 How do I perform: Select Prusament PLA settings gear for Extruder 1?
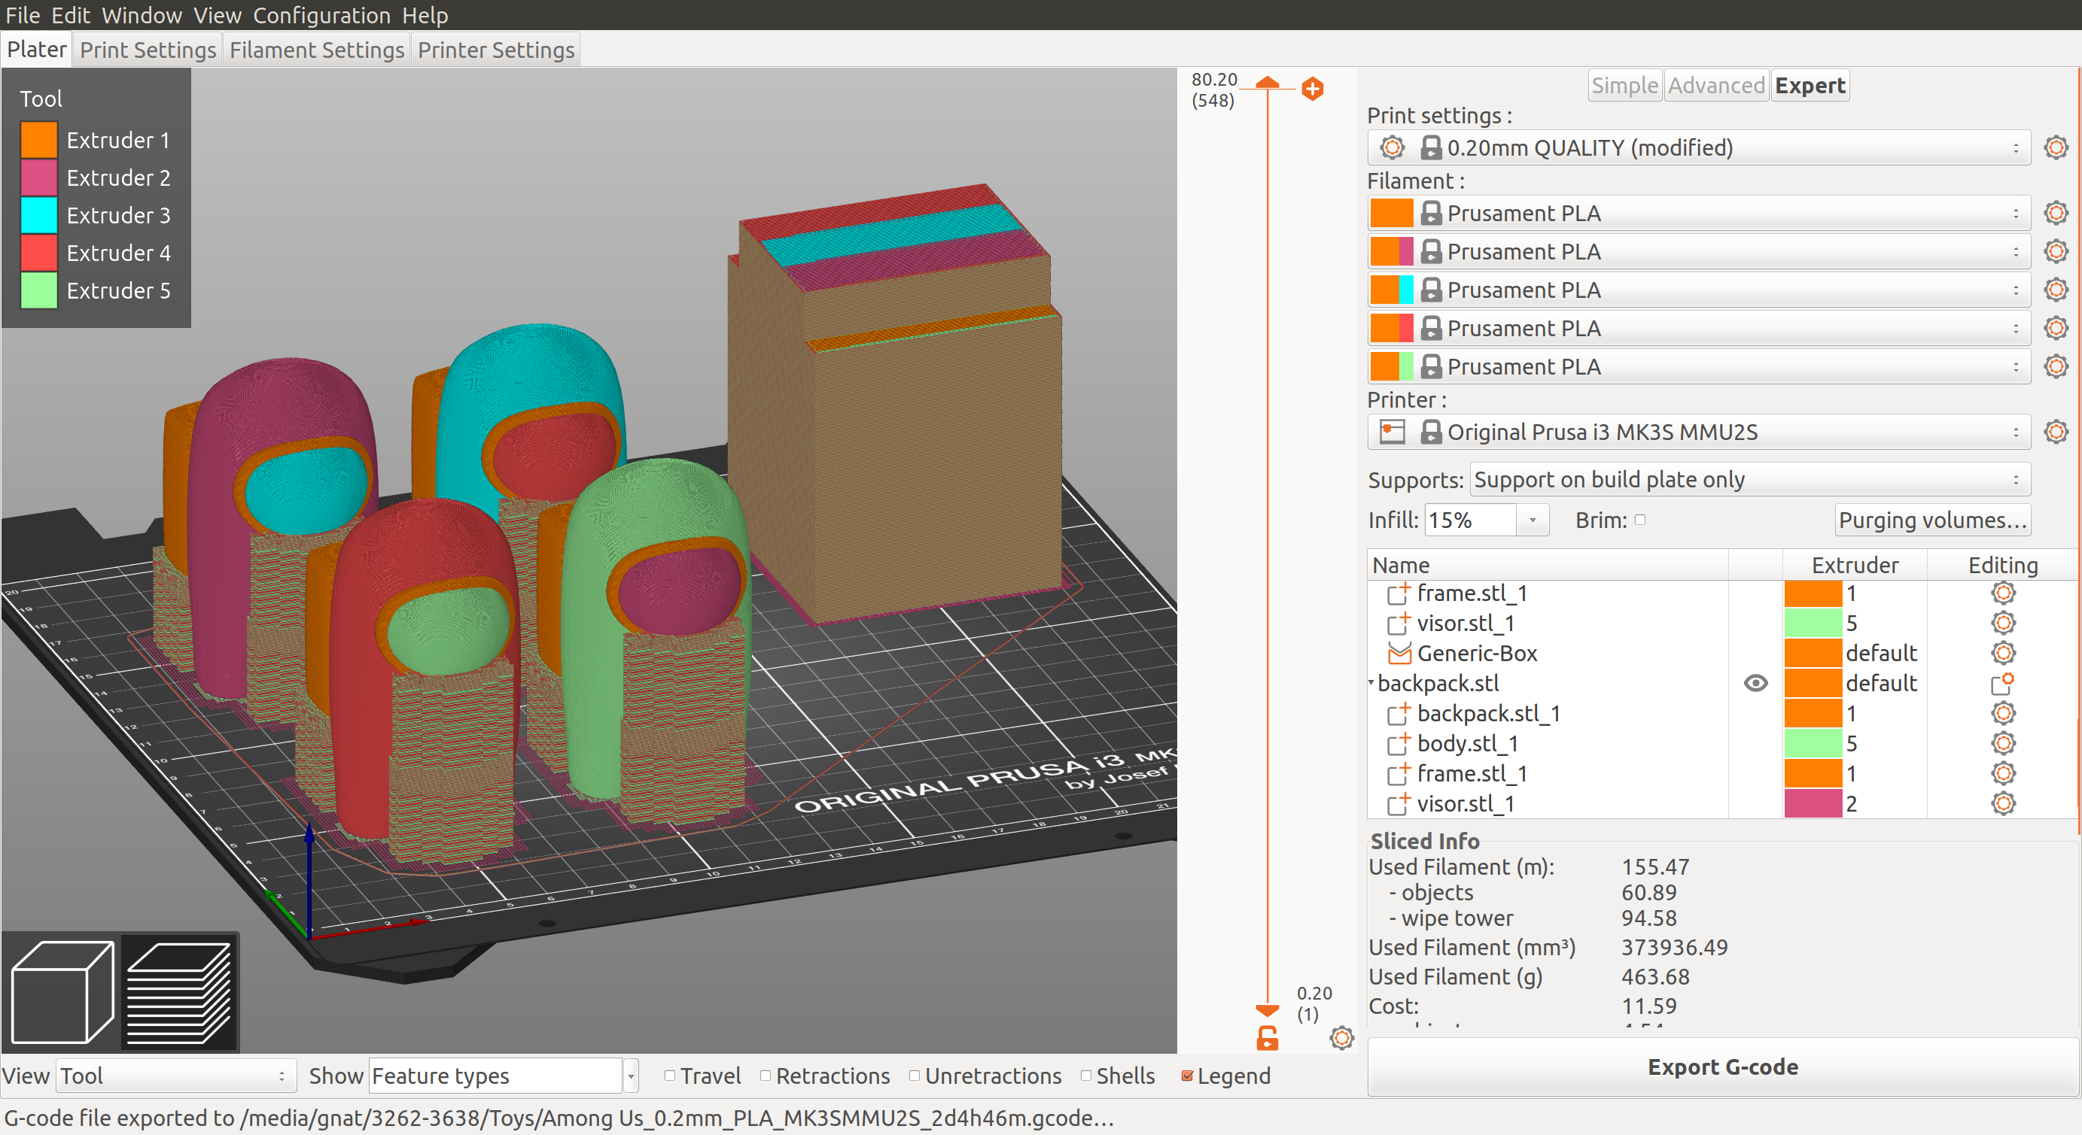point(2056,212)
